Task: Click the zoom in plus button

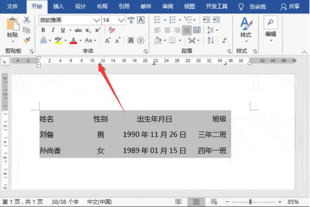Action: click(280, 202)
